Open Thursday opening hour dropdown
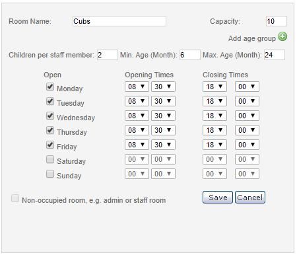297x255 pixels. [137, 130]
